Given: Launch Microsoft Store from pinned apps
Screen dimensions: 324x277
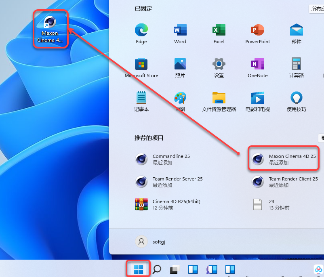Looking at the screenshot, I should 141,67.
